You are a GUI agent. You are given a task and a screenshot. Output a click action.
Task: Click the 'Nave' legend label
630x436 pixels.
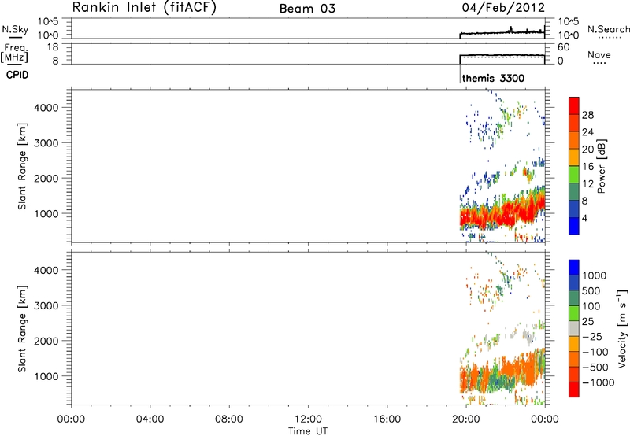tap(599, 55)
